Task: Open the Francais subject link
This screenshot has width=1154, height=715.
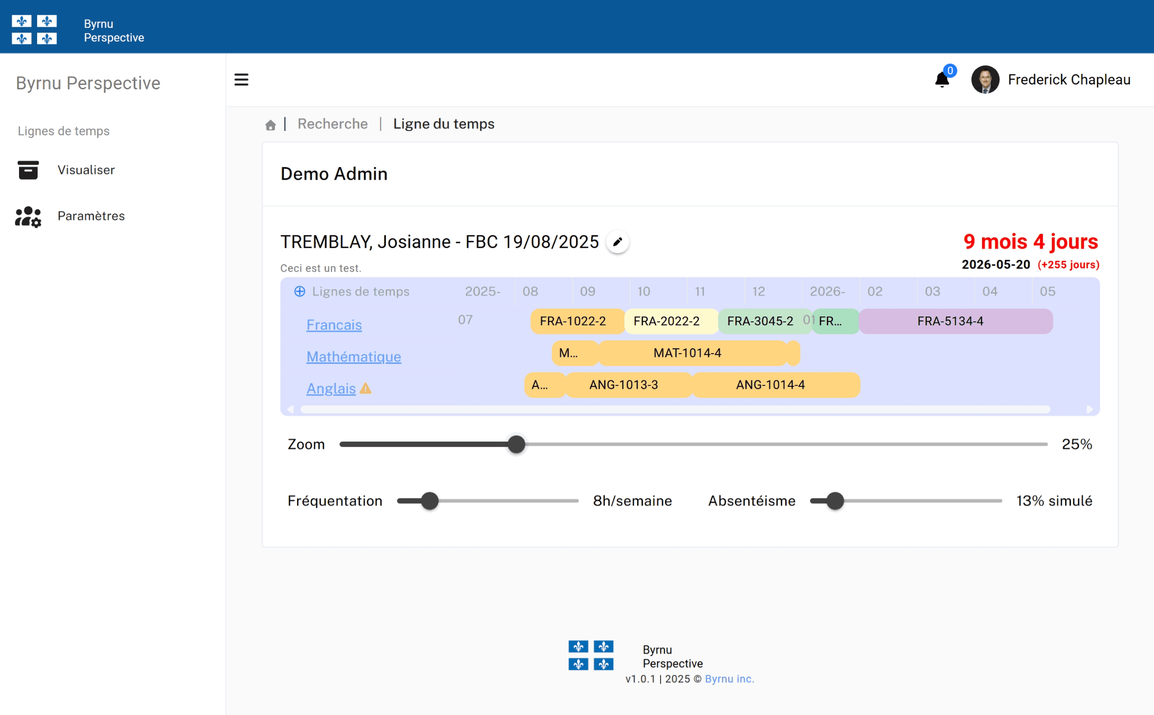Action: [x=334, y=324]
